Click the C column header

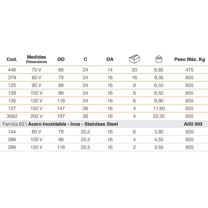[x=85, y=59]
